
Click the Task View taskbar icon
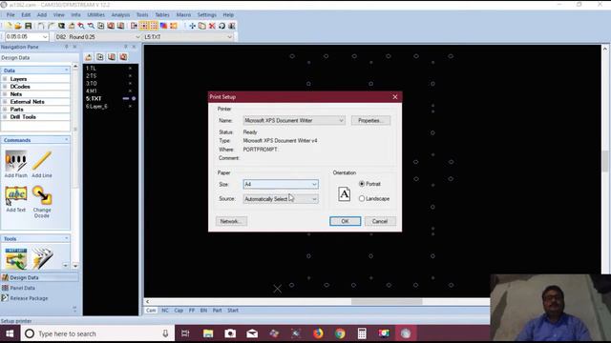tap(185, 333)
